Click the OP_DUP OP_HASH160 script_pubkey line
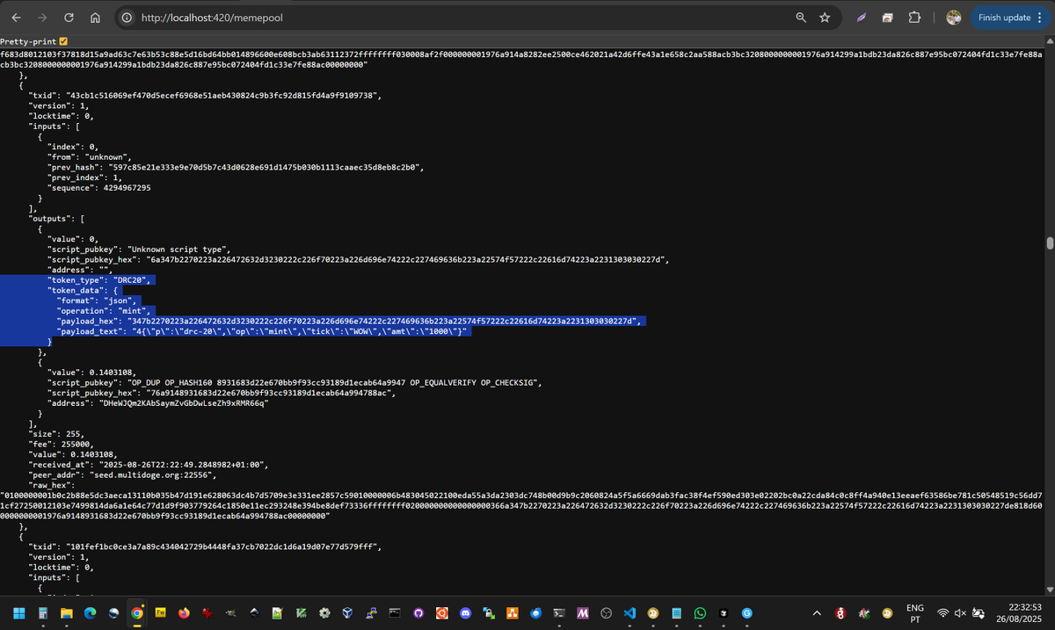Viewport: 1055px width, 630px height. point(295,383)
